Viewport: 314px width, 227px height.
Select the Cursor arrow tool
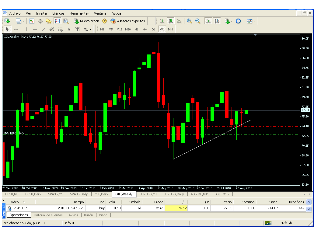coord(7,29)
